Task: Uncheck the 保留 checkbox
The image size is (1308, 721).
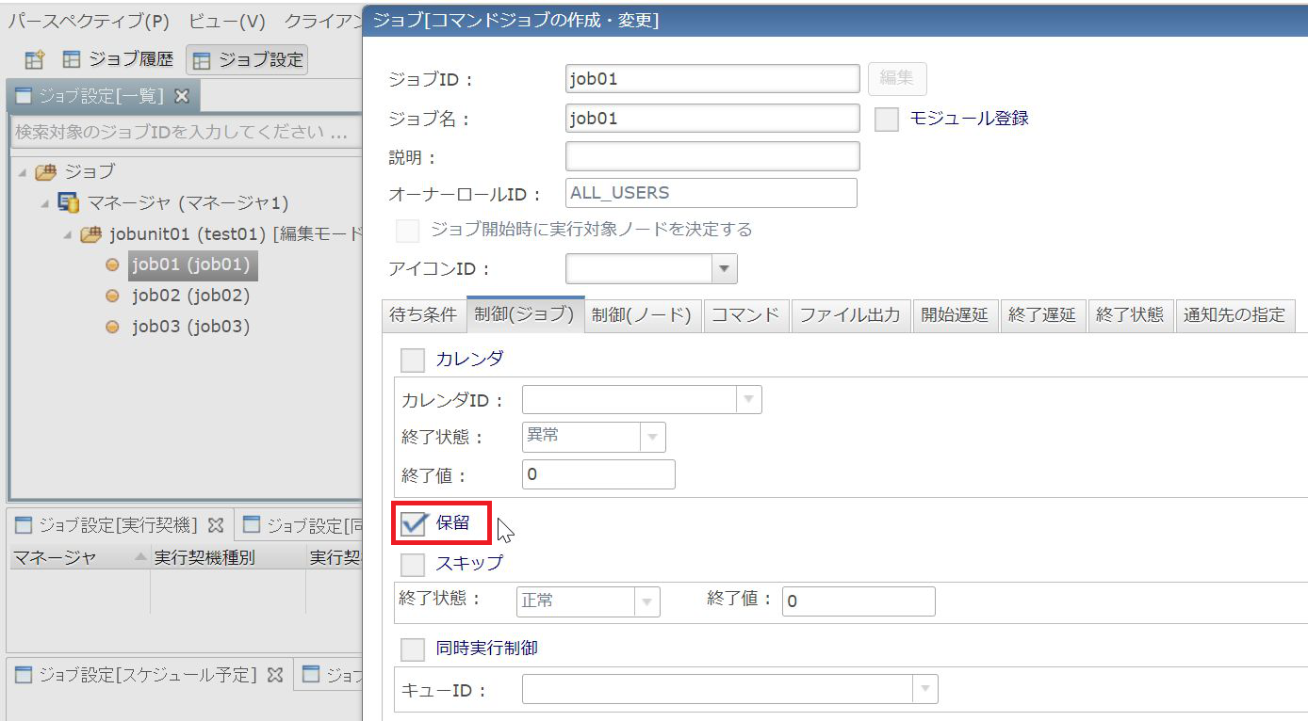Action: point(413,524)
